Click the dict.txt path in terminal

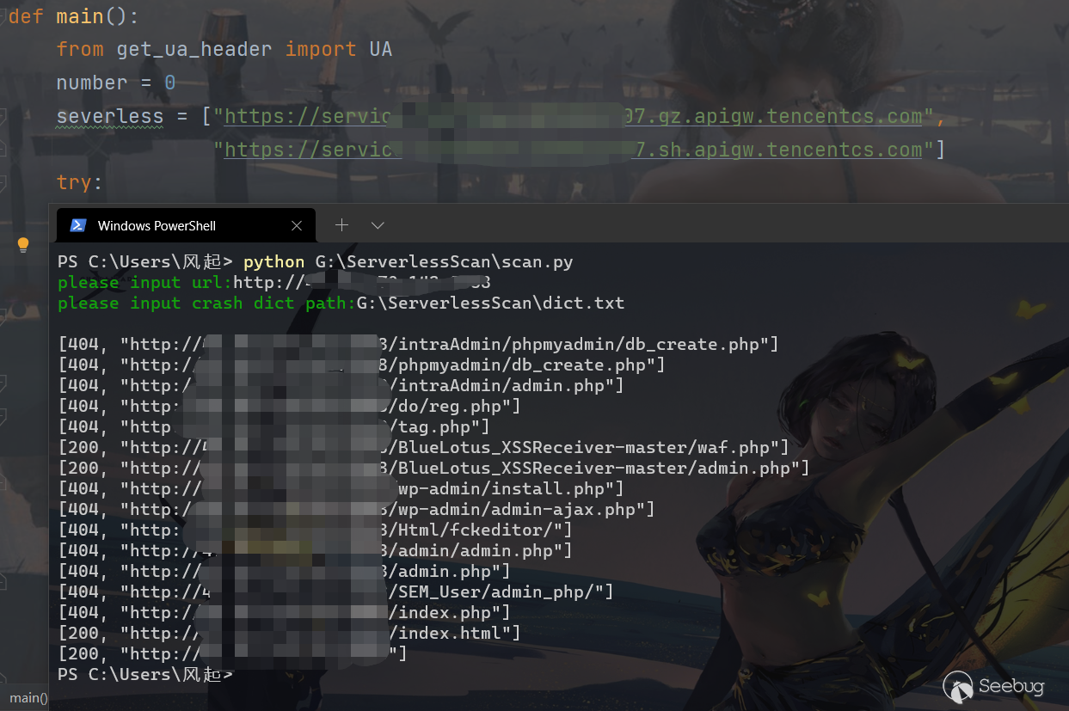[490, 303]
